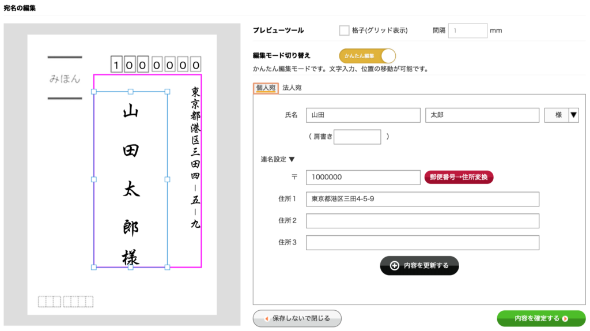Click the green 内容を確定する button
This screenshot has width=590, height=331.
541,318
